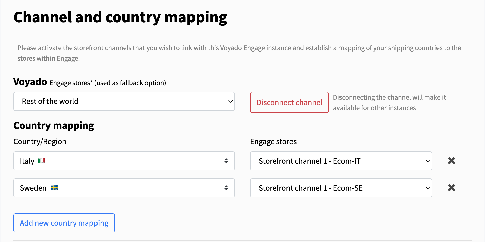Image resolution: width=485 pixels, height=242 pixels.
Task: Open the Italy country selector
Action: click(124, 161)
